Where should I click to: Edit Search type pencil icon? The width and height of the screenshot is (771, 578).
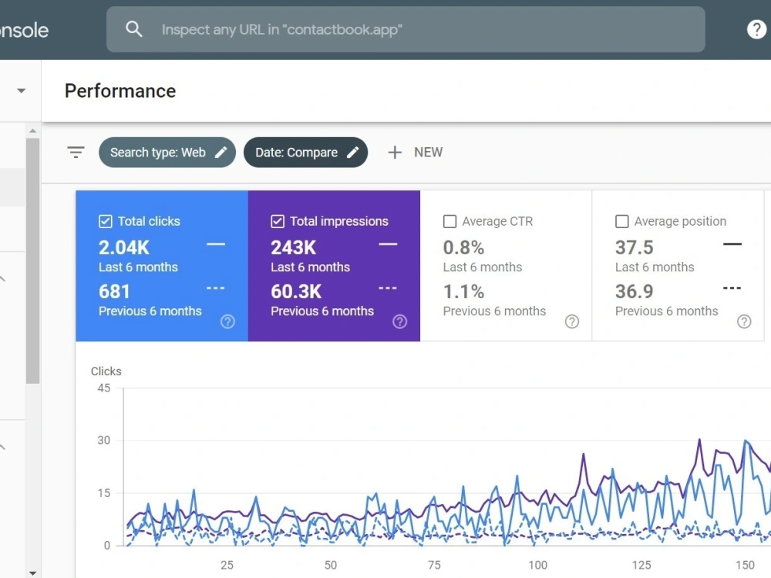click(221, 153)
